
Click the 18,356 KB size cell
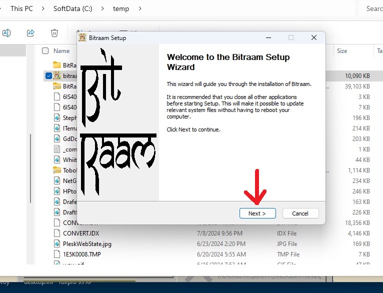pos(357,223)
